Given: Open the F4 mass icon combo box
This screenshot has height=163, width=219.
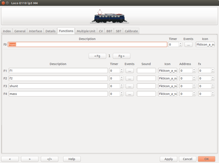Looking at the screenshot, I should click(167, 94).
